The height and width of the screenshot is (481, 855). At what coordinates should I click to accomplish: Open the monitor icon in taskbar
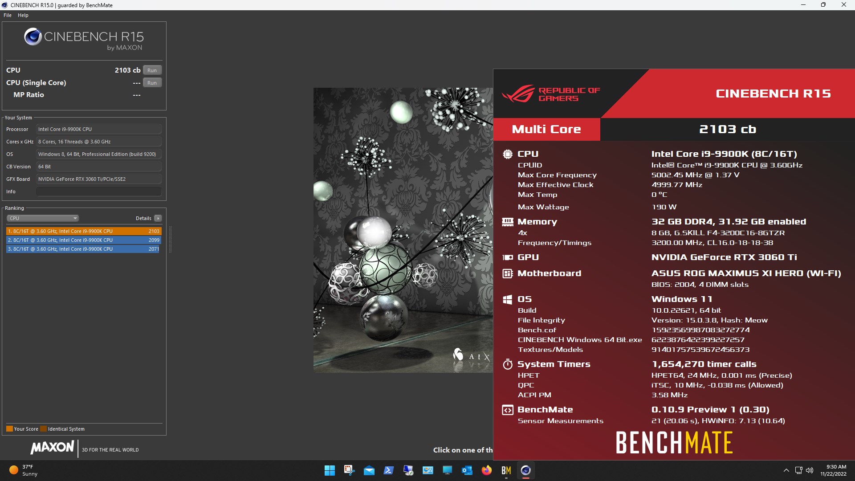pyautogui.click(x=447, y=470)
